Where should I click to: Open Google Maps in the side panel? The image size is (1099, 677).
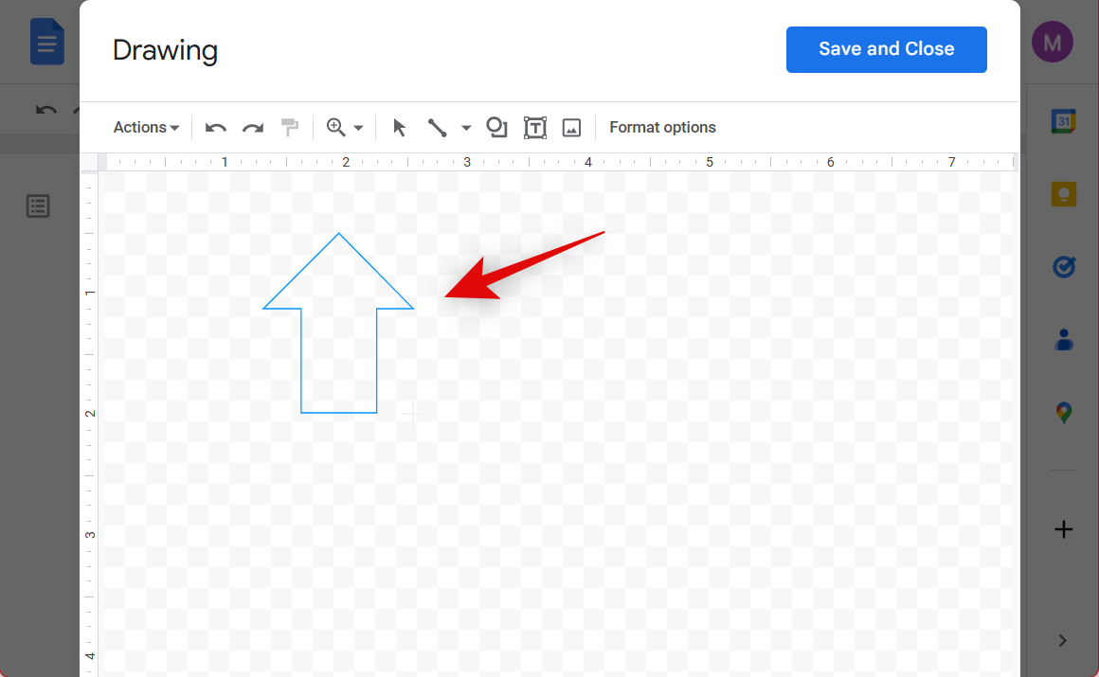pos(1063,413)
